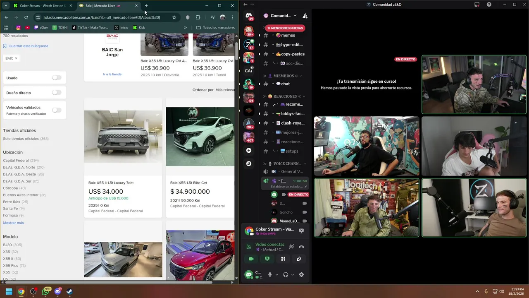Collapse the VOICE CHANNELS category

click(x=285, y=164)
